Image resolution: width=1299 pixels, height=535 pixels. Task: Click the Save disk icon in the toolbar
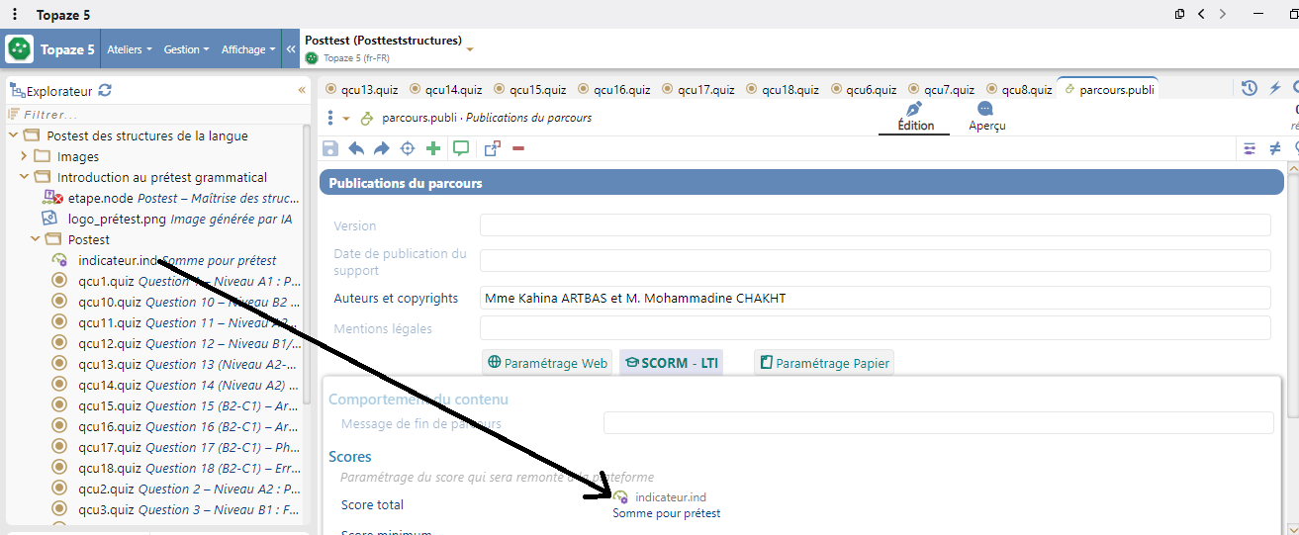(x=330, y=148)
